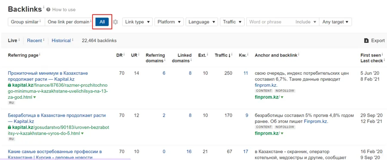Click the info icon next to Backlinks title

[x=44, y=8]
